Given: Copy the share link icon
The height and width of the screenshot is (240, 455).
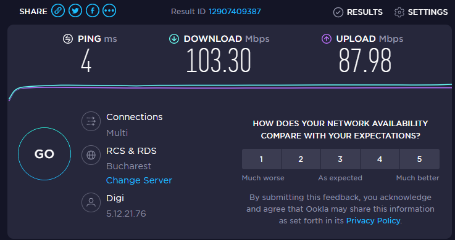Looking at the screenshot, I should [x=58, y=11].
